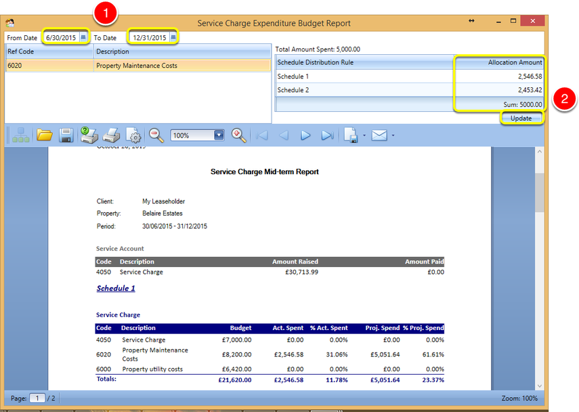The width and height of the screenshot is (579, 412).
Task: Quick print using the plain printer icon
Action: pyautogui.click(x=112, y=136)
